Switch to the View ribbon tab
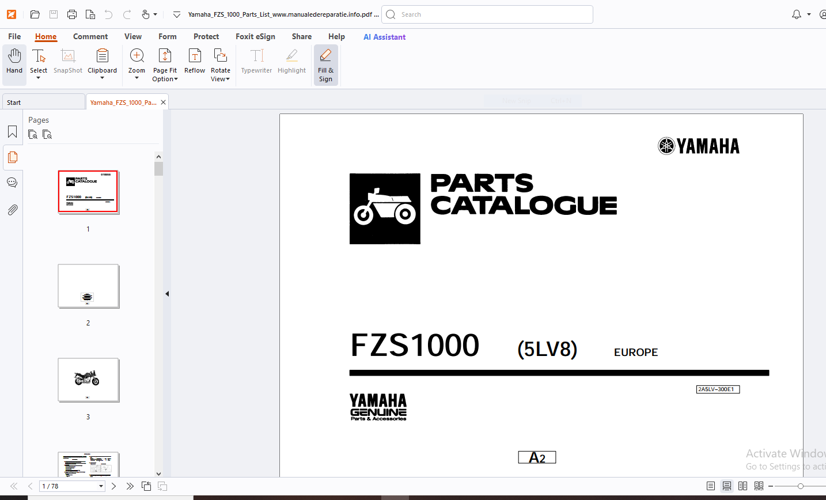826x500 pixels. (133, 36)
